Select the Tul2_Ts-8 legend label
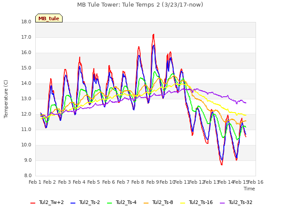Screen dimensions: 282x211 (x=163, y=202)
